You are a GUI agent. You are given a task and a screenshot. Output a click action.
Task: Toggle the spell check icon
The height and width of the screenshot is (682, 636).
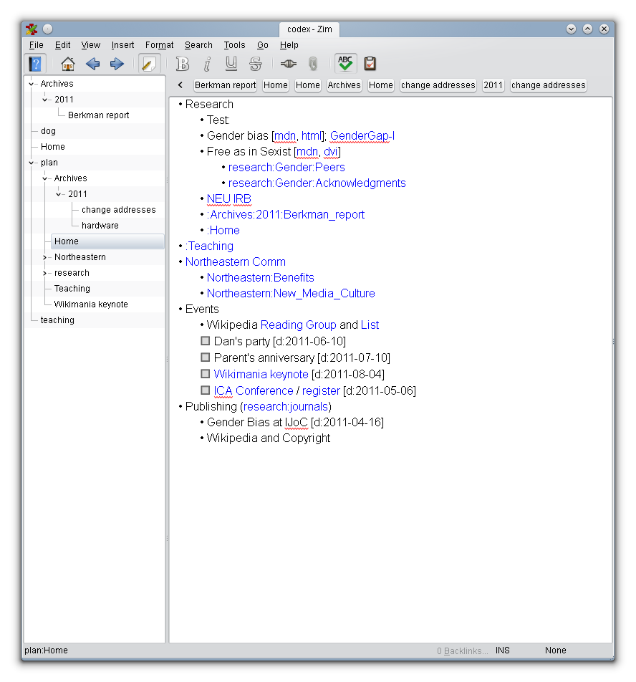tap(346, 64)
